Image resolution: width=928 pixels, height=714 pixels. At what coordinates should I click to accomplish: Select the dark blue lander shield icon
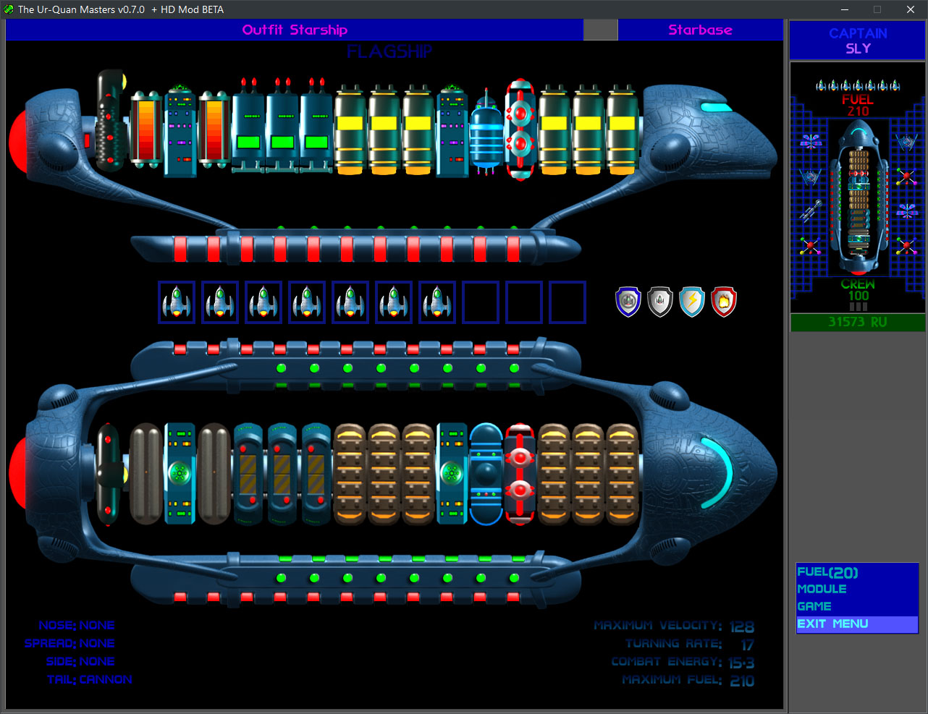(628, 302)
